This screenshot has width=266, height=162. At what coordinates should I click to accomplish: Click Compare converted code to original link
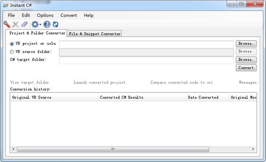(x=181, y=82)
